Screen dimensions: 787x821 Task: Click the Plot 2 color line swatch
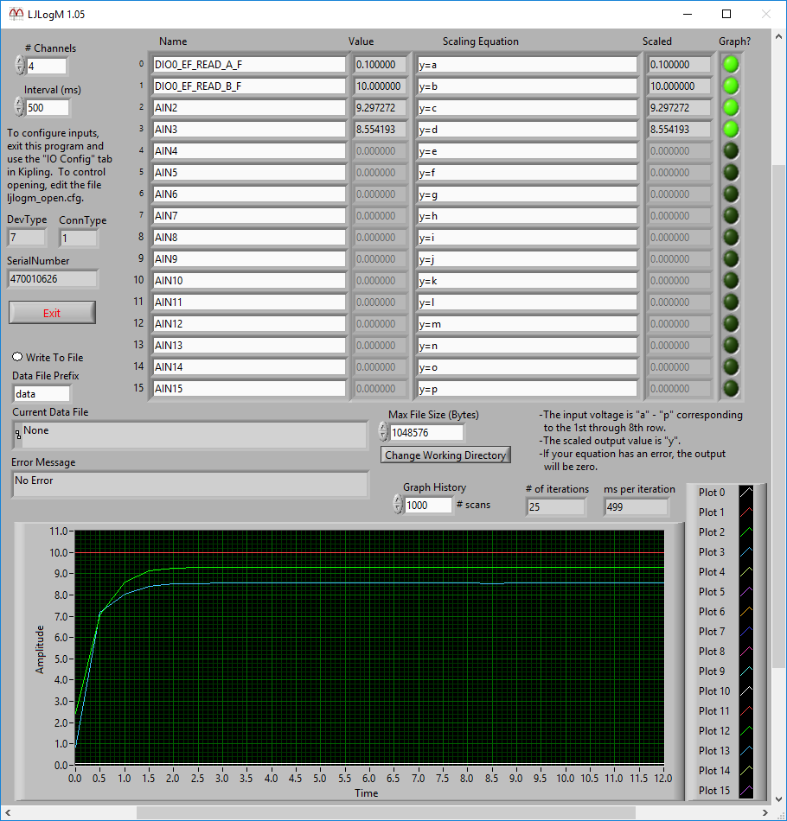pos(748,531)
